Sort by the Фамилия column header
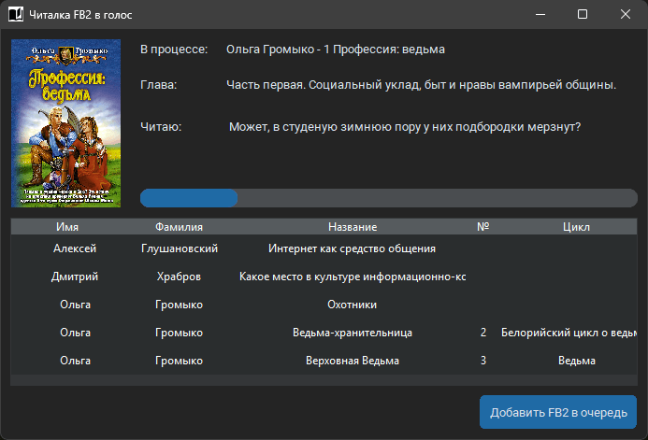 [180, 227]
